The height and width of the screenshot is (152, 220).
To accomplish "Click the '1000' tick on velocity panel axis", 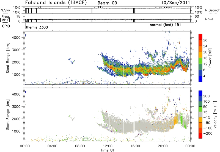I will click(x=16, y=131).
